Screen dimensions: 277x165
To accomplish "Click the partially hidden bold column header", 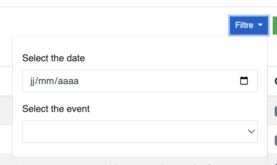I will pos(276,81).
